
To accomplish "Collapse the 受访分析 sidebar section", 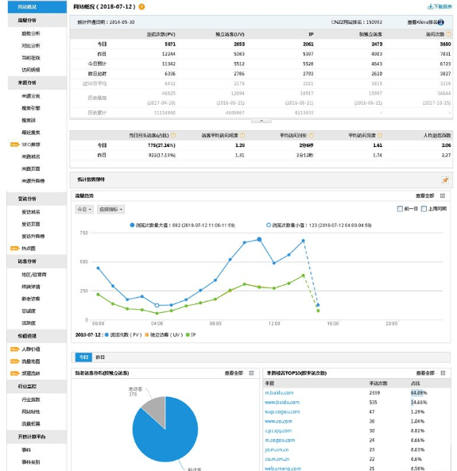I will pyautogui.click(x=37, y=199).
